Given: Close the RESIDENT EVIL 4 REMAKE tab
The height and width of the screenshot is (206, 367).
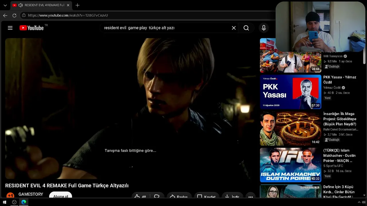Looking at the screenshot, I should 68,5.
